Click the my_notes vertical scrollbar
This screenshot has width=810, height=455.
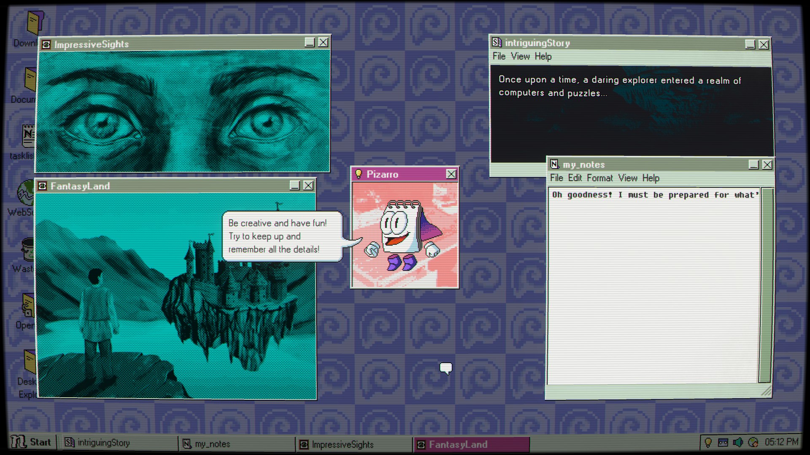[766, 286]
